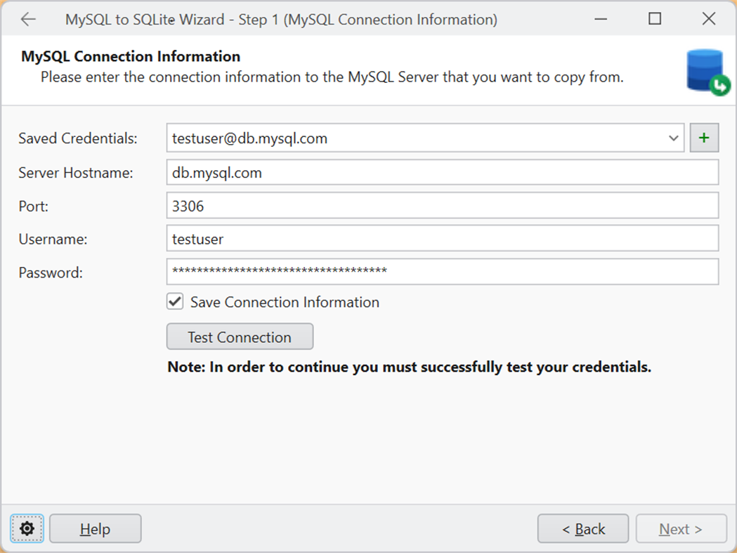Add new saved credentials with plus icon
The width and height of the screenshot is (737, 553).
[x=704, y=138]
